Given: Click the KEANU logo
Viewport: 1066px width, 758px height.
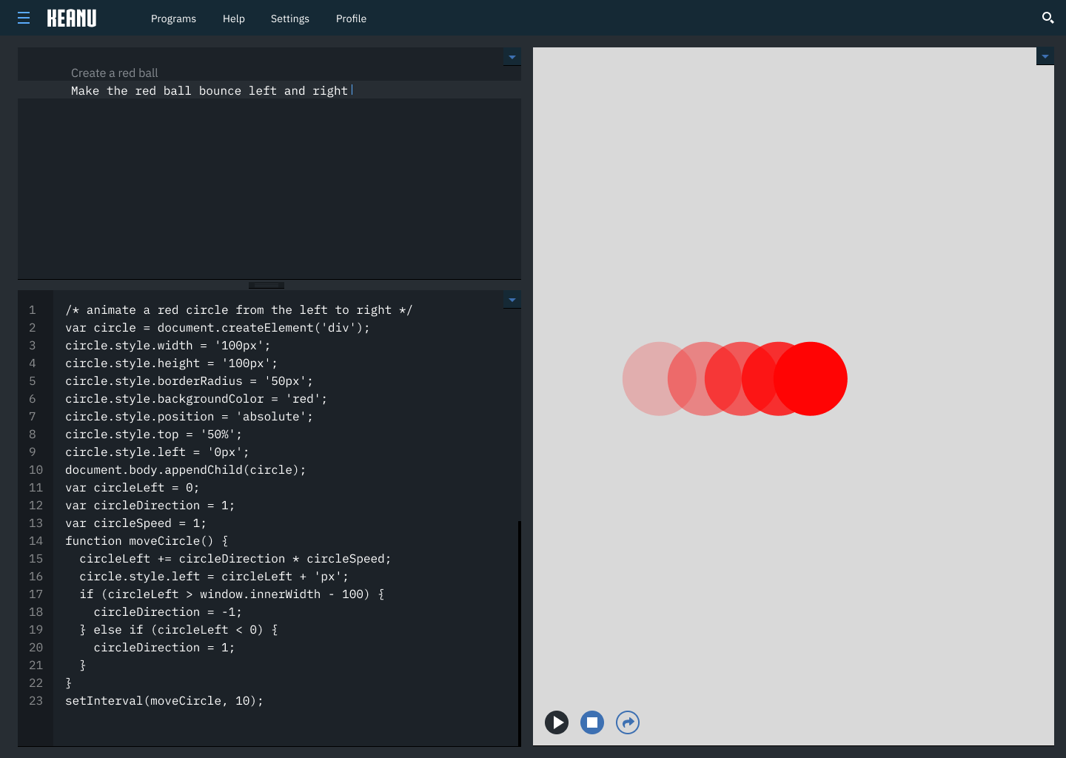Looking at the screenshot, I should click(72, 19).
